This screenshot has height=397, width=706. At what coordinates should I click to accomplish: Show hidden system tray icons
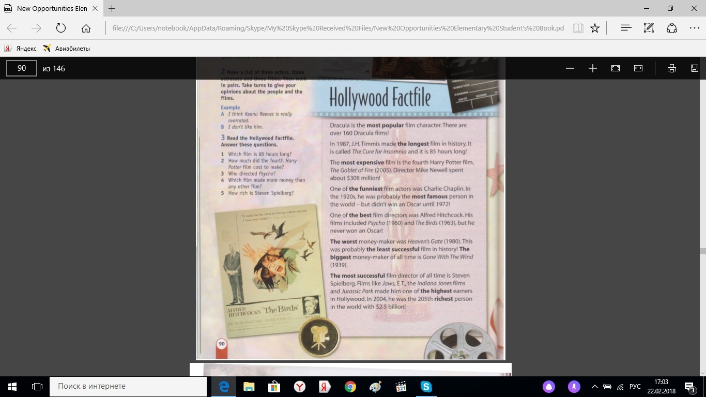click(594, 387)
